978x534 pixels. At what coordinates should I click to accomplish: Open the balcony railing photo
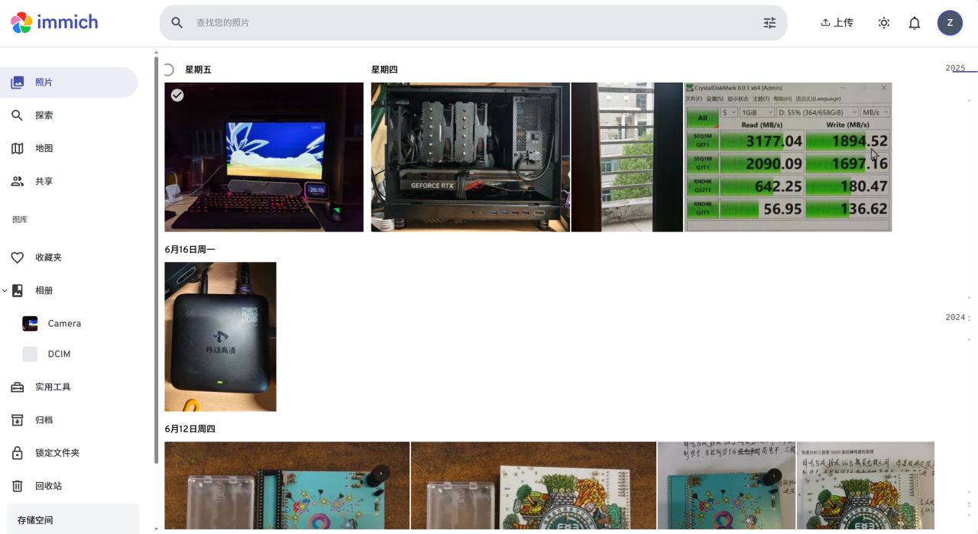[x=627, y=157]
